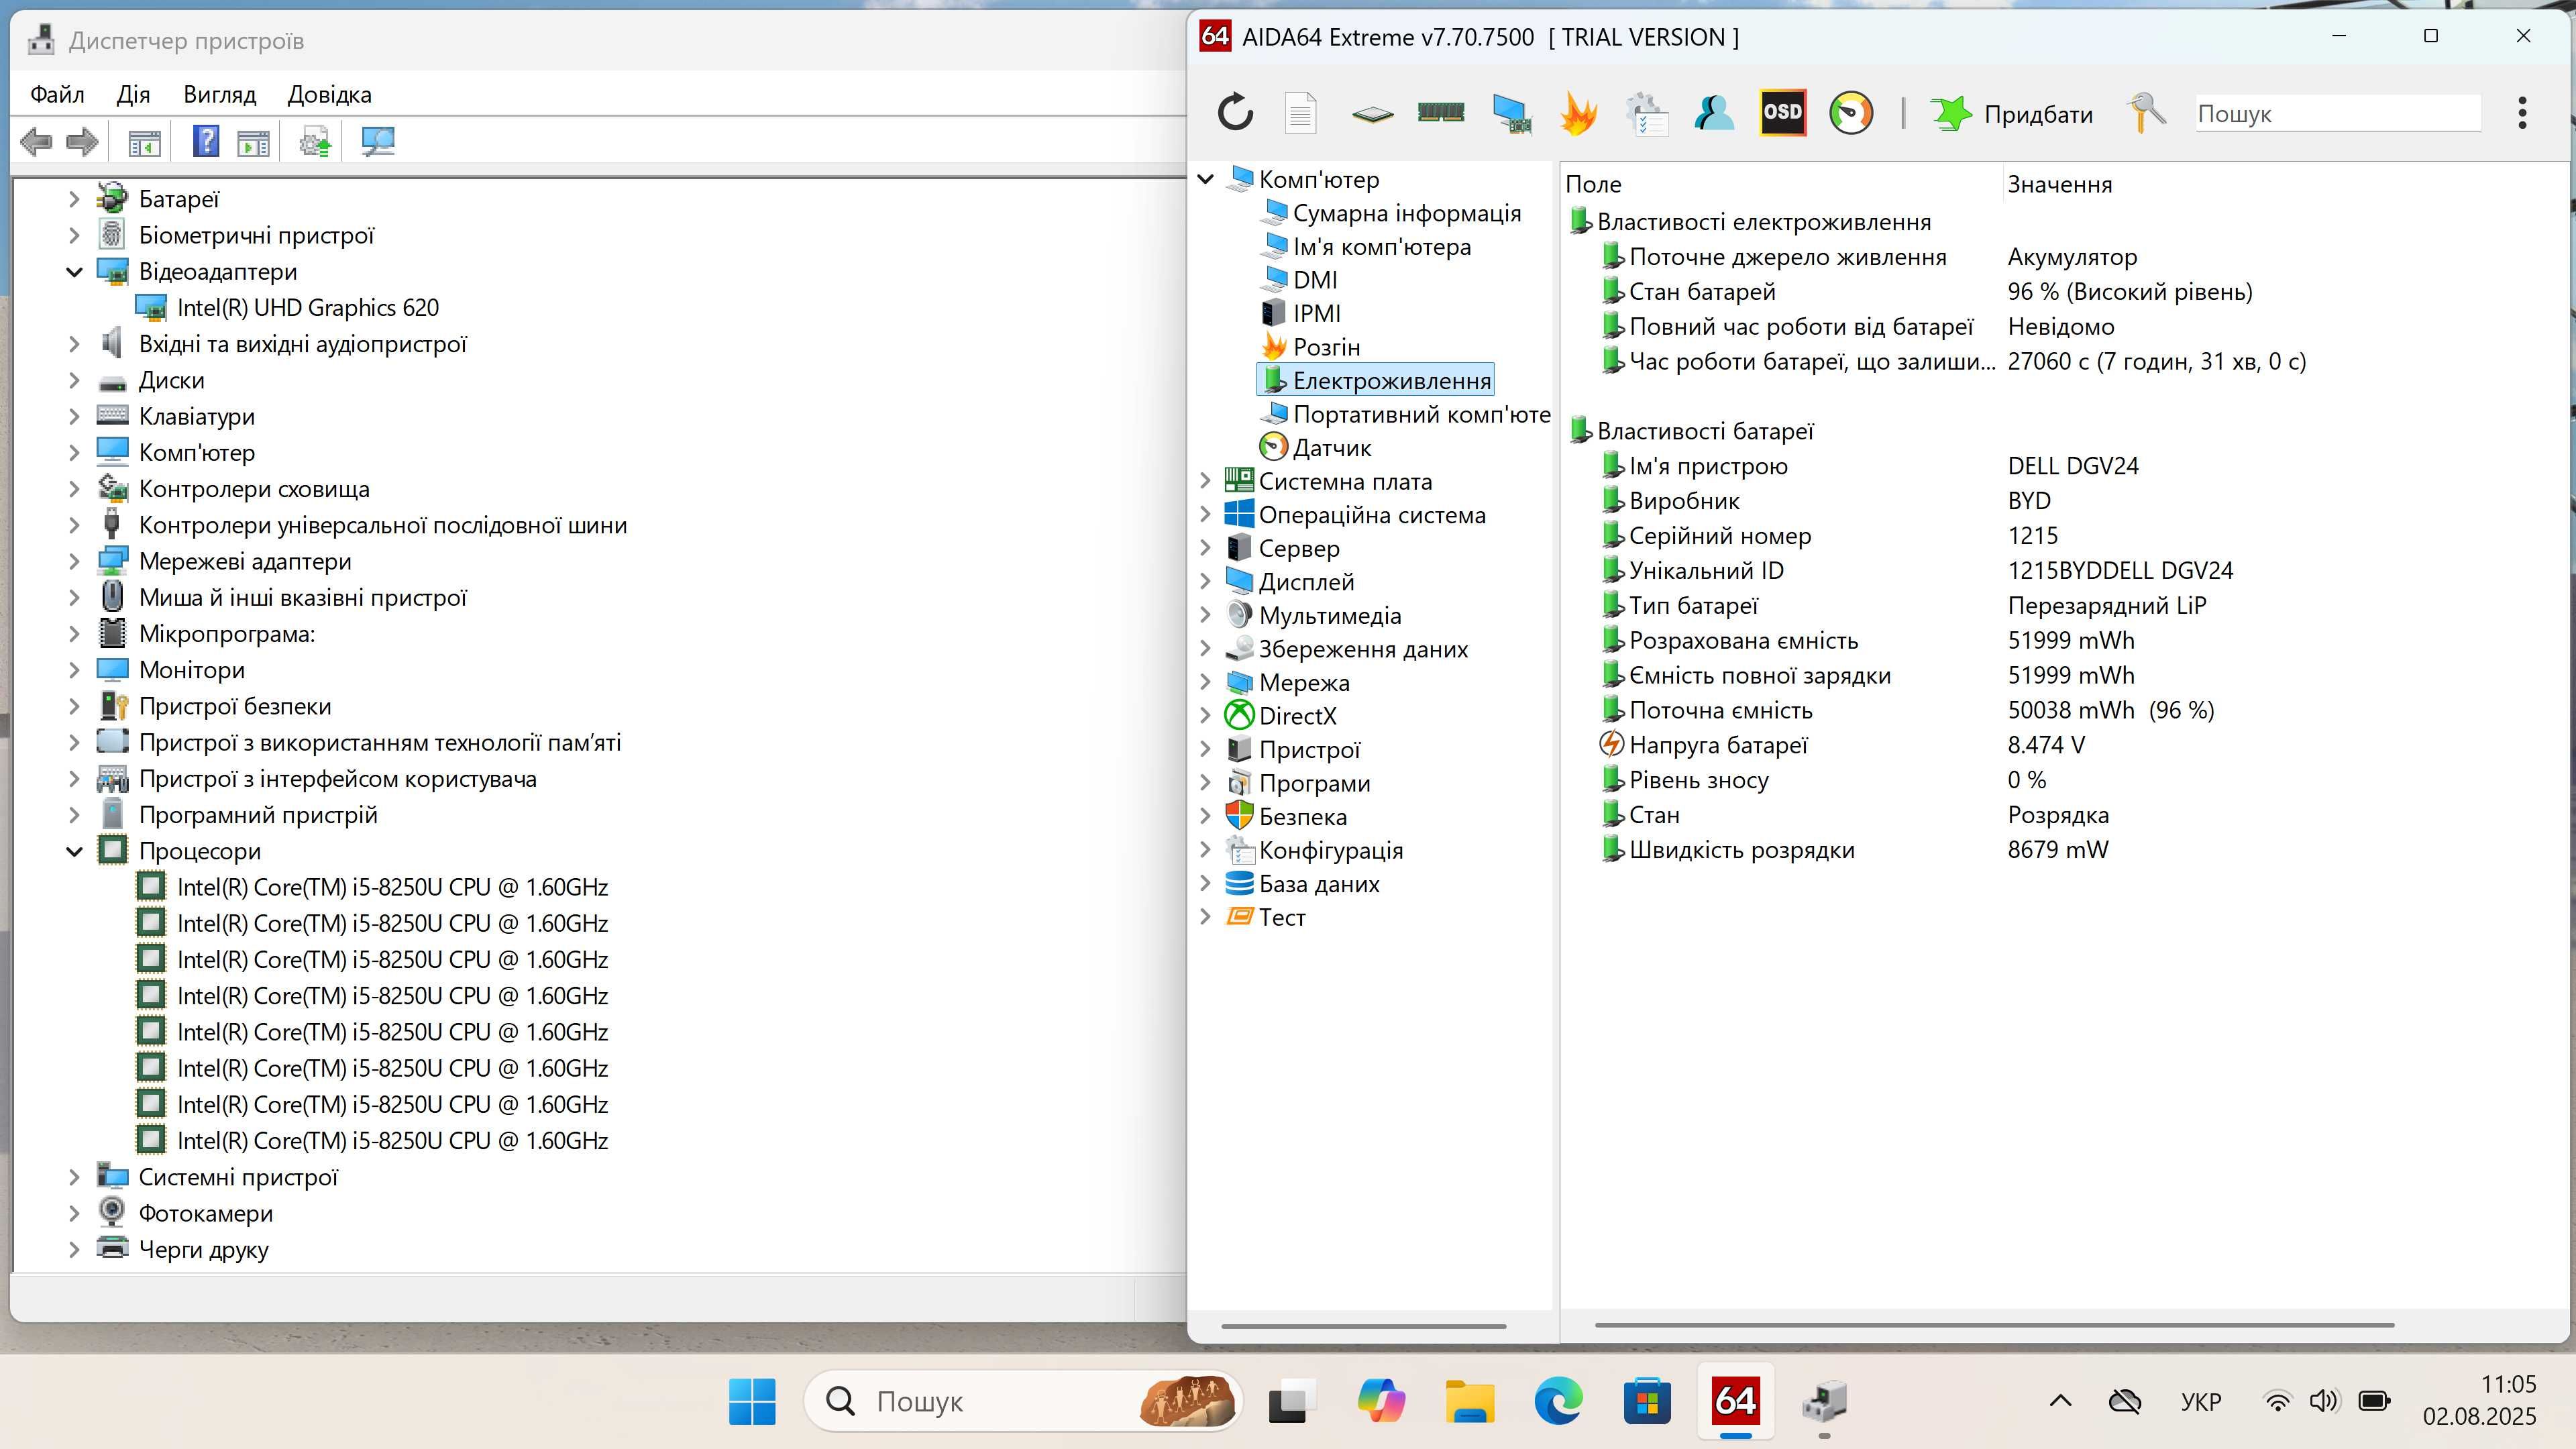Image resolution: width=2576 pixels, height=1449 pixels.
Task: Expand the Диски node
Action: pos(74,380)
